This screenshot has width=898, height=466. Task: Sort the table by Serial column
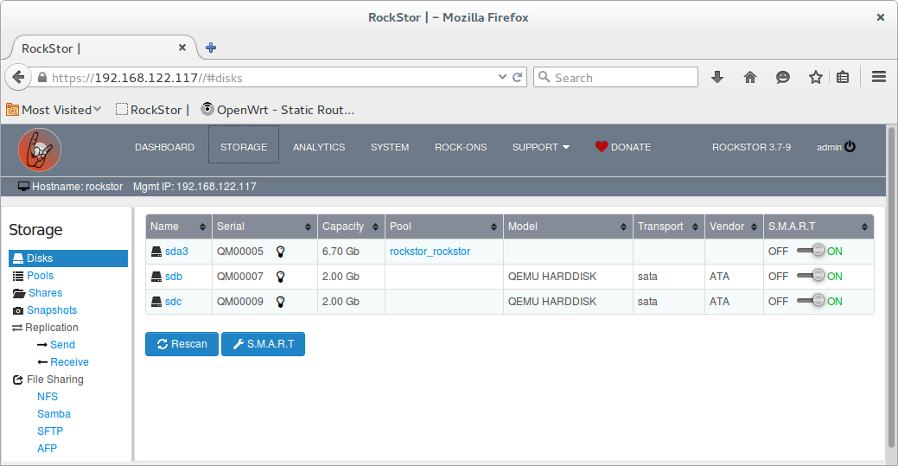point(264,227)
